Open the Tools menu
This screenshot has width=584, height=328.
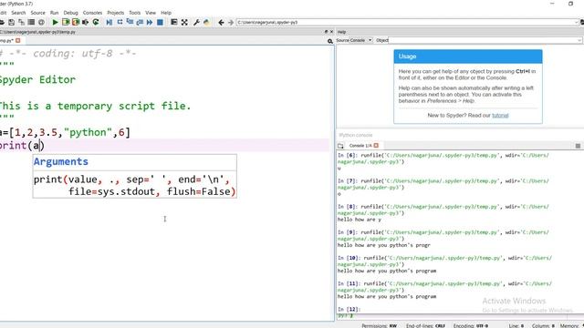[135, 13]
